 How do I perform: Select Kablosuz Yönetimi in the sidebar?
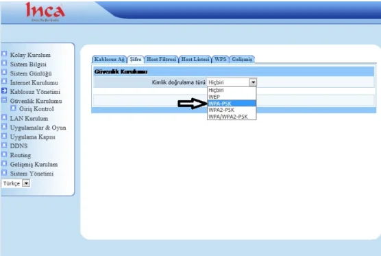coord(35,92)
